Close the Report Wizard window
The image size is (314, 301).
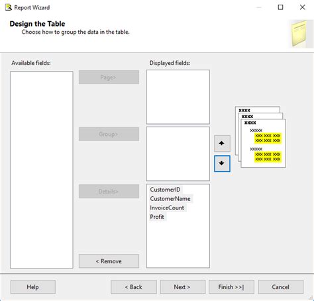click(x=303, y=7)
